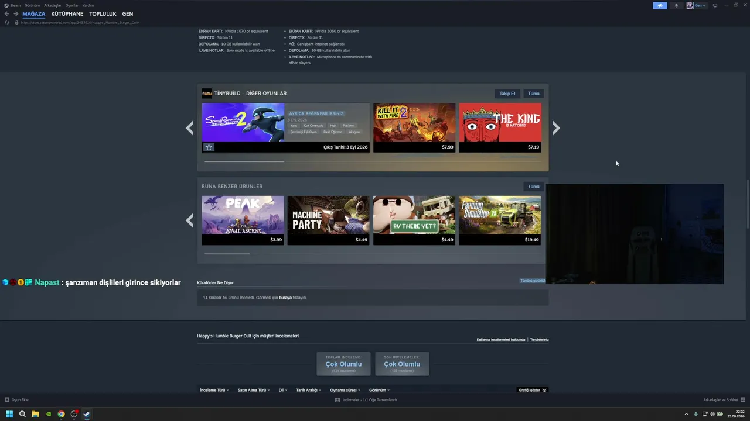Open Google Chrome from the taskbar
Image resolution: width=750 pixels, height=421 pixels.
pyautogui.click(x=61, y=414)
